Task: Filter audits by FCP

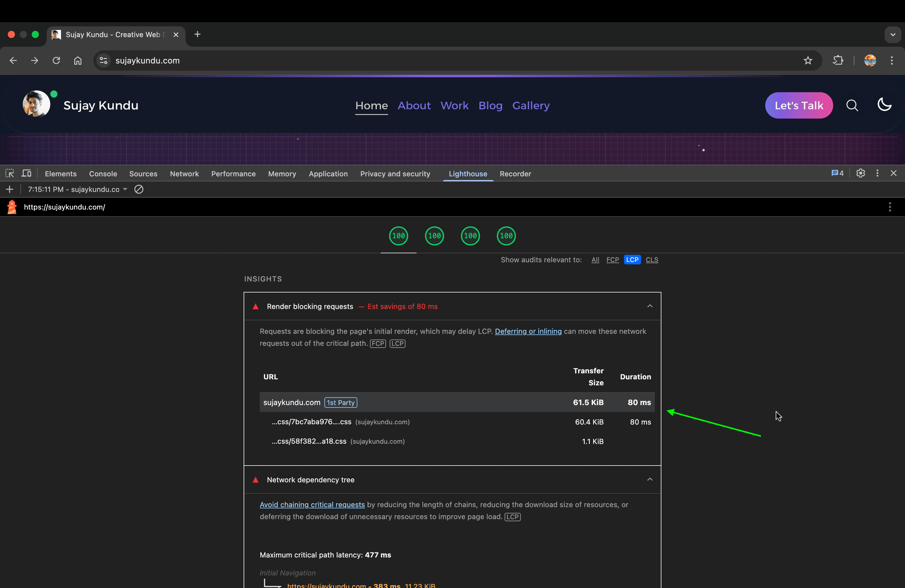Action: 612,260
